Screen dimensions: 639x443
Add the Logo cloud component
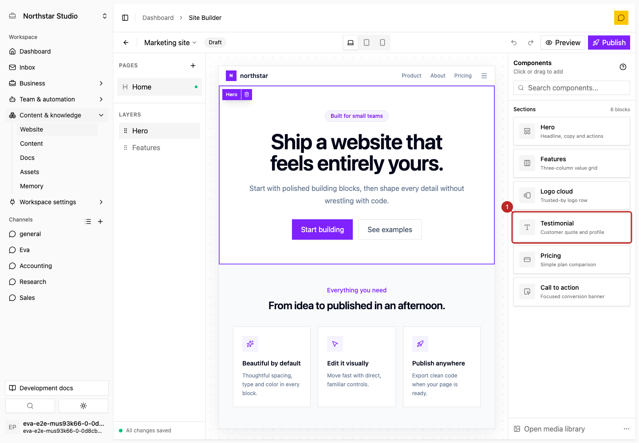(x=572, y=195)
